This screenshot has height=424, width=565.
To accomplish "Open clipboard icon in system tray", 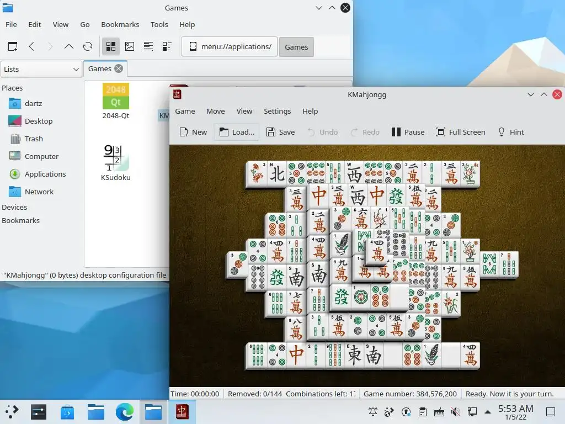I will [422, 412].
